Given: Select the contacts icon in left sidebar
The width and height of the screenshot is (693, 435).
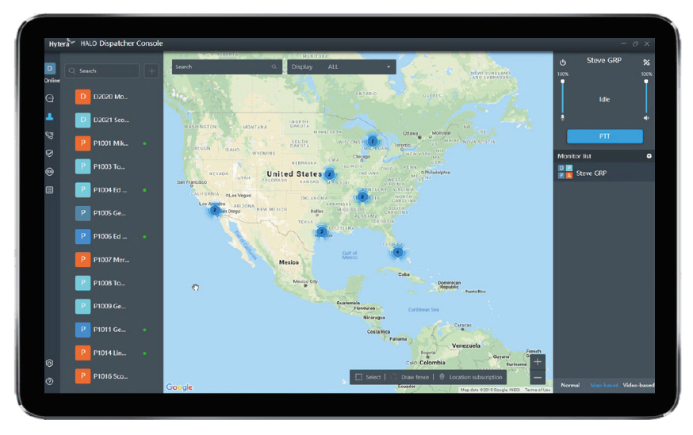Looking at the screenshot, I should tap(49, 117).
